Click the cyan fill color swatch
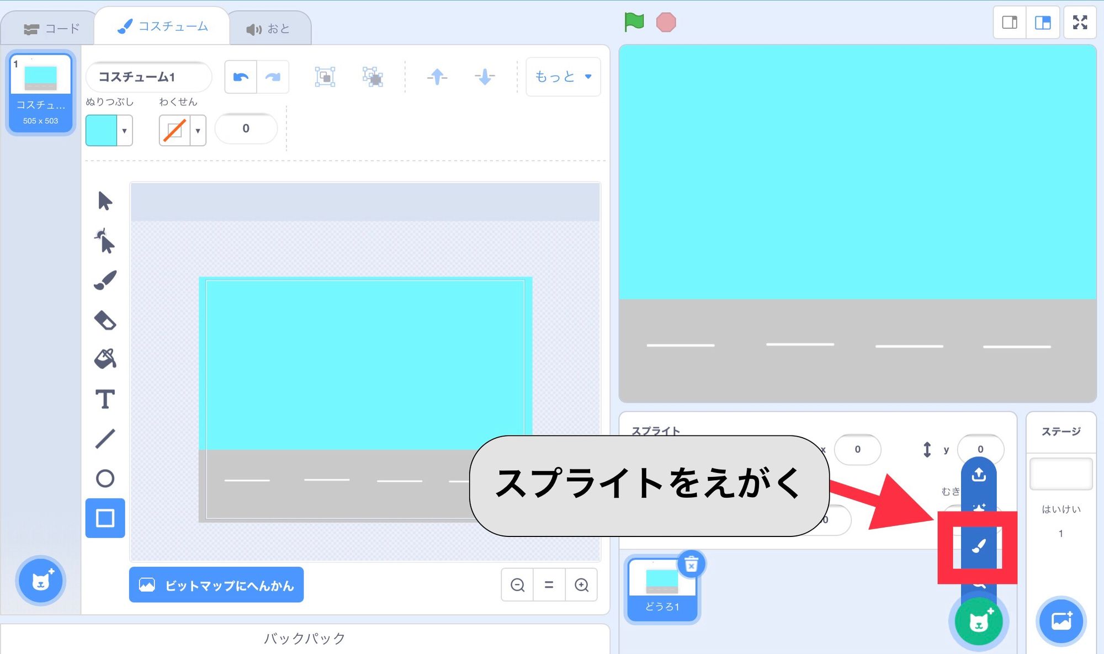The image size is (1104, 654). [103, 130]
